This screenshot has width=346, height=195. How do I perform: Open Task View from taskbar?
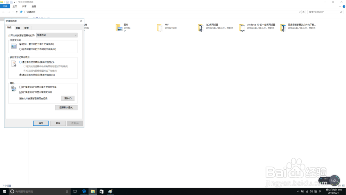(x=75, y=192)
